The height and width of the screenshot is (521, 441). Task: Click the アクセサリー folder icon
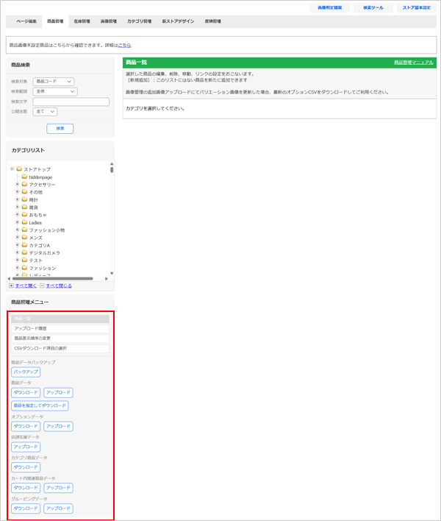coord(24,185)
